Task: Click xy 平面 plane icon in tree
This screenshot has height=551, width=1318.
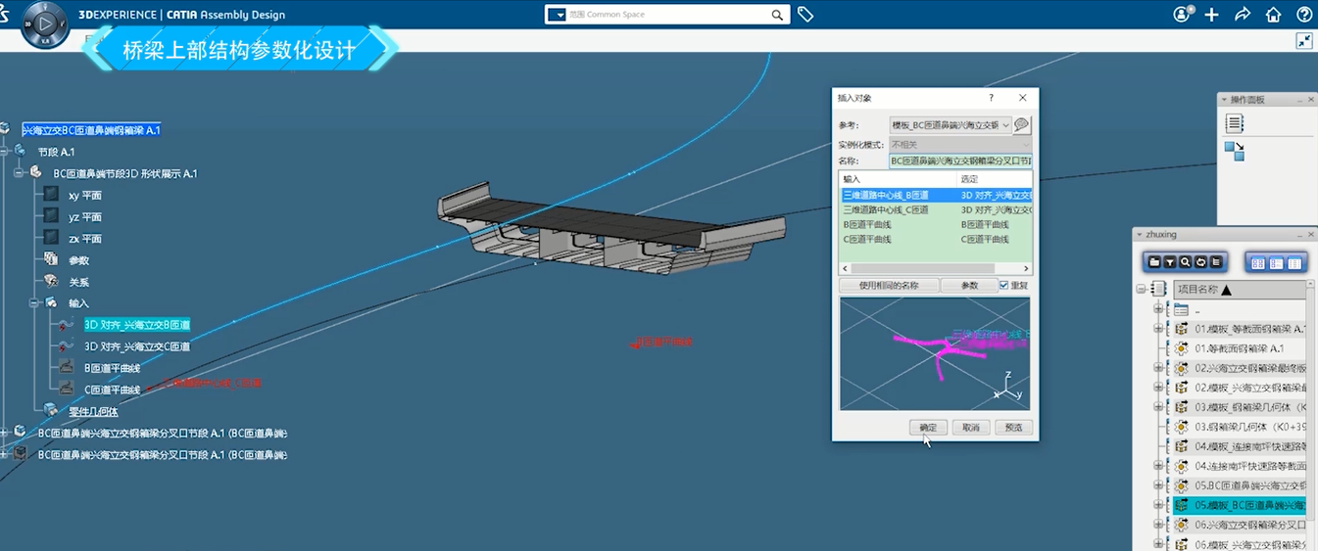Action: [x=51, y=195]
